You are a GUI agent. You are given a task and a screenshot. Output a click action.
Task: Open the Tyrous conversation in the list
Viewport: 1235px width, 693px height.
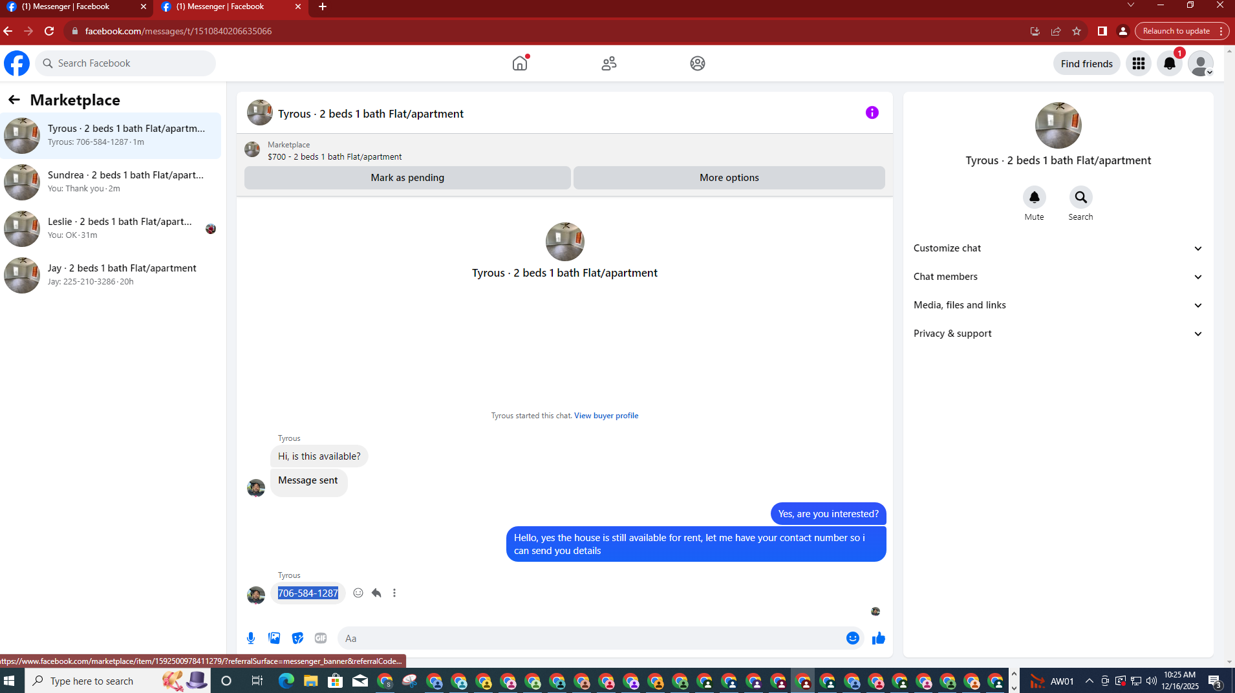coord(111,136)
